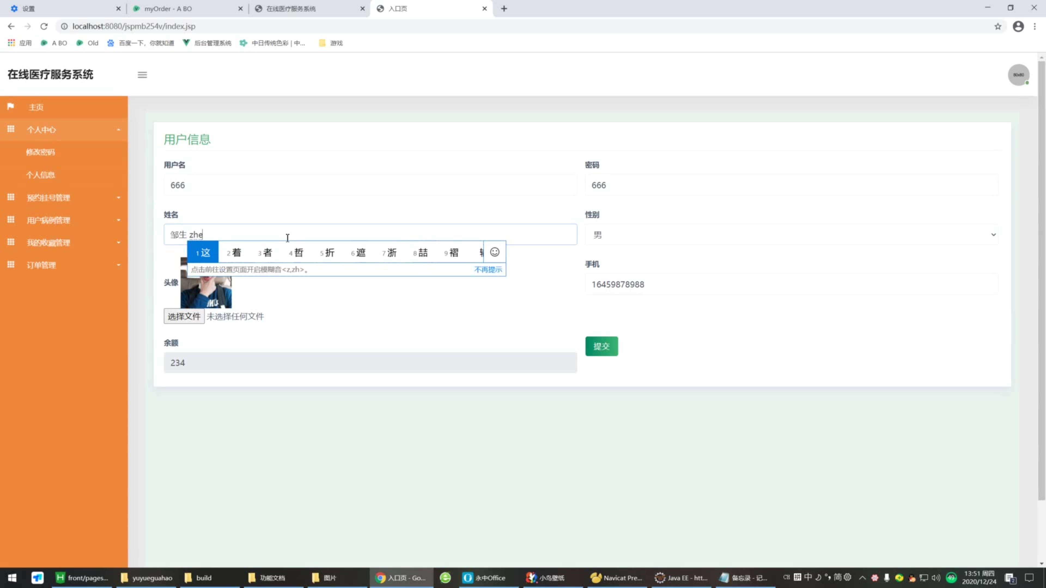Open the IME emoji smiley panel
This screenshot has width=1046, height=588.
pyautogui.click(x=494, y=252)
